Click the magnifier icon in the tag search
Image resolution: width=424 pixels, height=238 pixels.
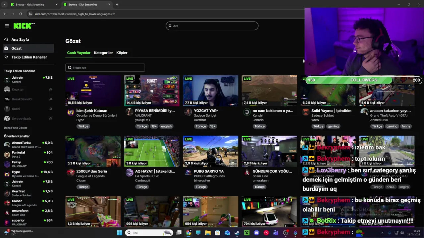[x=70, y=68]
